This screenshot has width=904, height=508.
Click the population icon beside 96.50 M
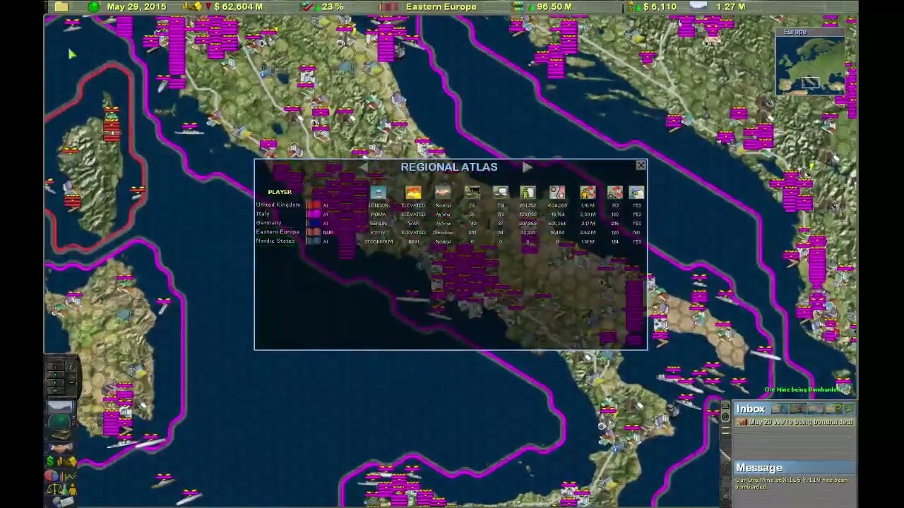[519, 7]
